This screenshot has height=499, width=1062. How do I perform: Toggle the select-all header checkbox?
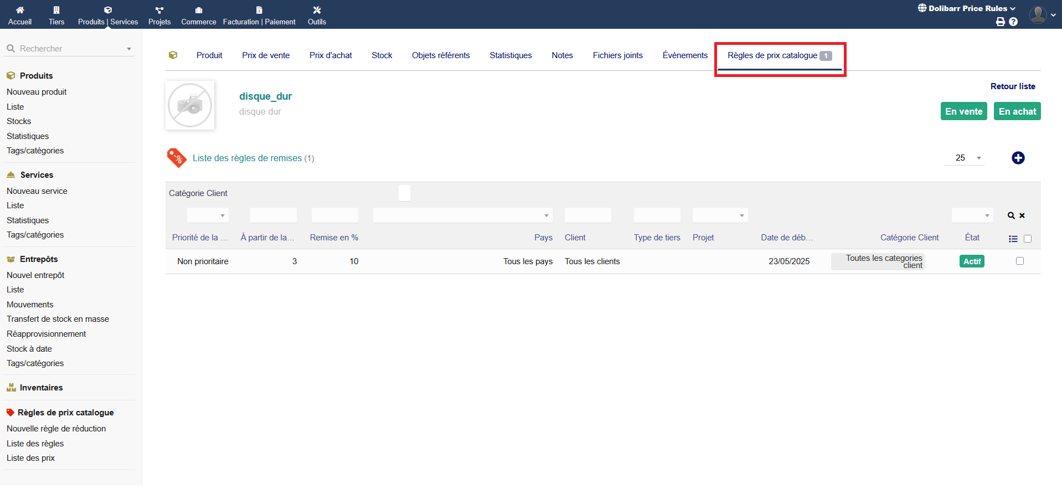(x=1028, y=239)
